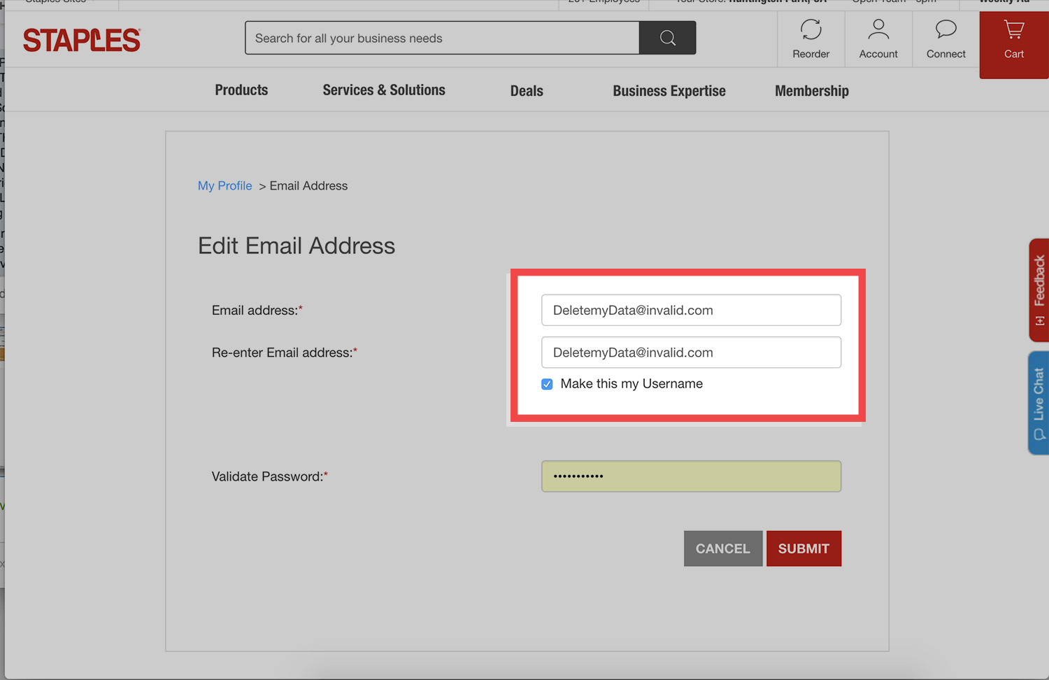1049x680 pixels.
Task: Submit the email address change
Action: pyautogui.click(x=804, y=548)
